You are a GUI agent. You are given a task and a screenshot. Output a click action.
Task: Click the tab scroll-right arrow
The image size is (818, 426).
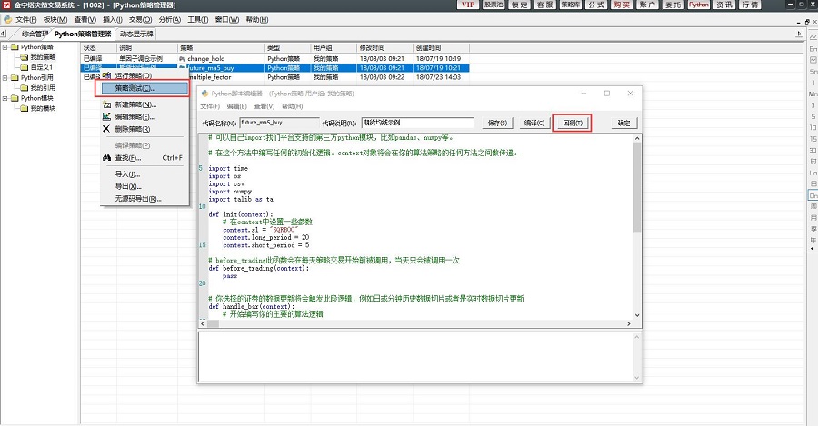(799, 34)
